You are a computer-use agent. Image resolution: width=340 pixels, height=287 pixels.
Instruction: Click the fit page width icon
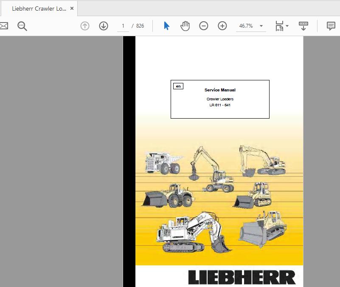279,26
